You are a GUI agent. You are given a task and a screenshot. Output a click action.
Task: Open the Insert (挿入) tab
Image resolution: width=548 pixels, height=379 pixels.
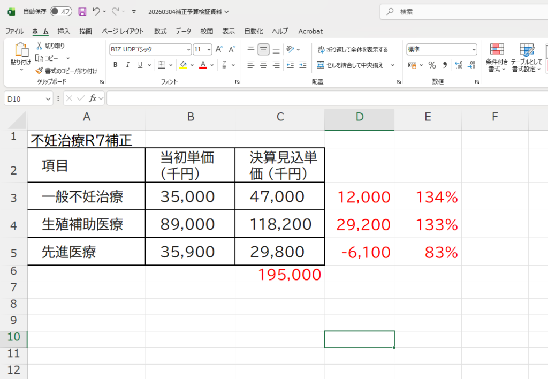[x=64, y=31]
